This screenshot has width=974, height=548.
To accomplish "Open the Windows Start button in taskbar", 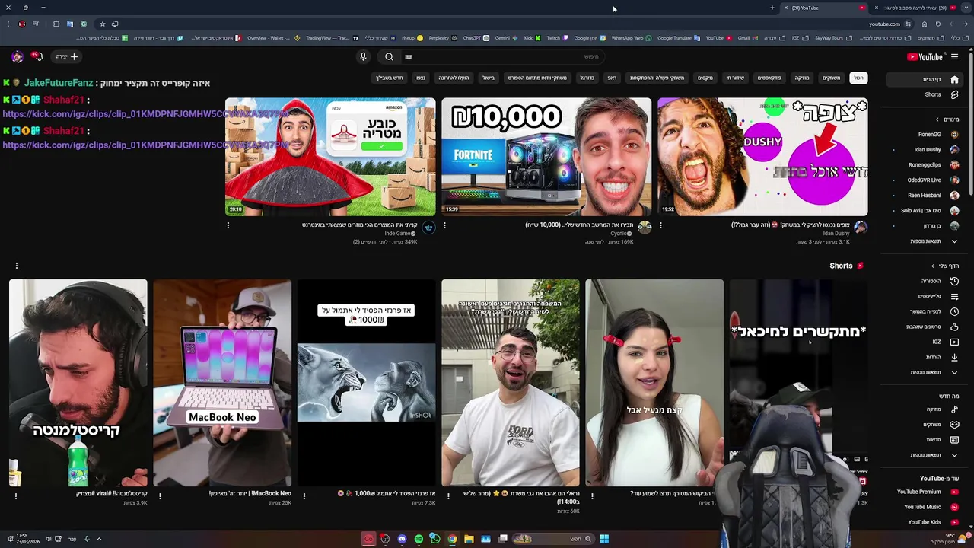I will pos(603,539).
